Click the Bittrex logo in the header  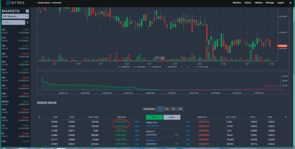coord(15,3)
